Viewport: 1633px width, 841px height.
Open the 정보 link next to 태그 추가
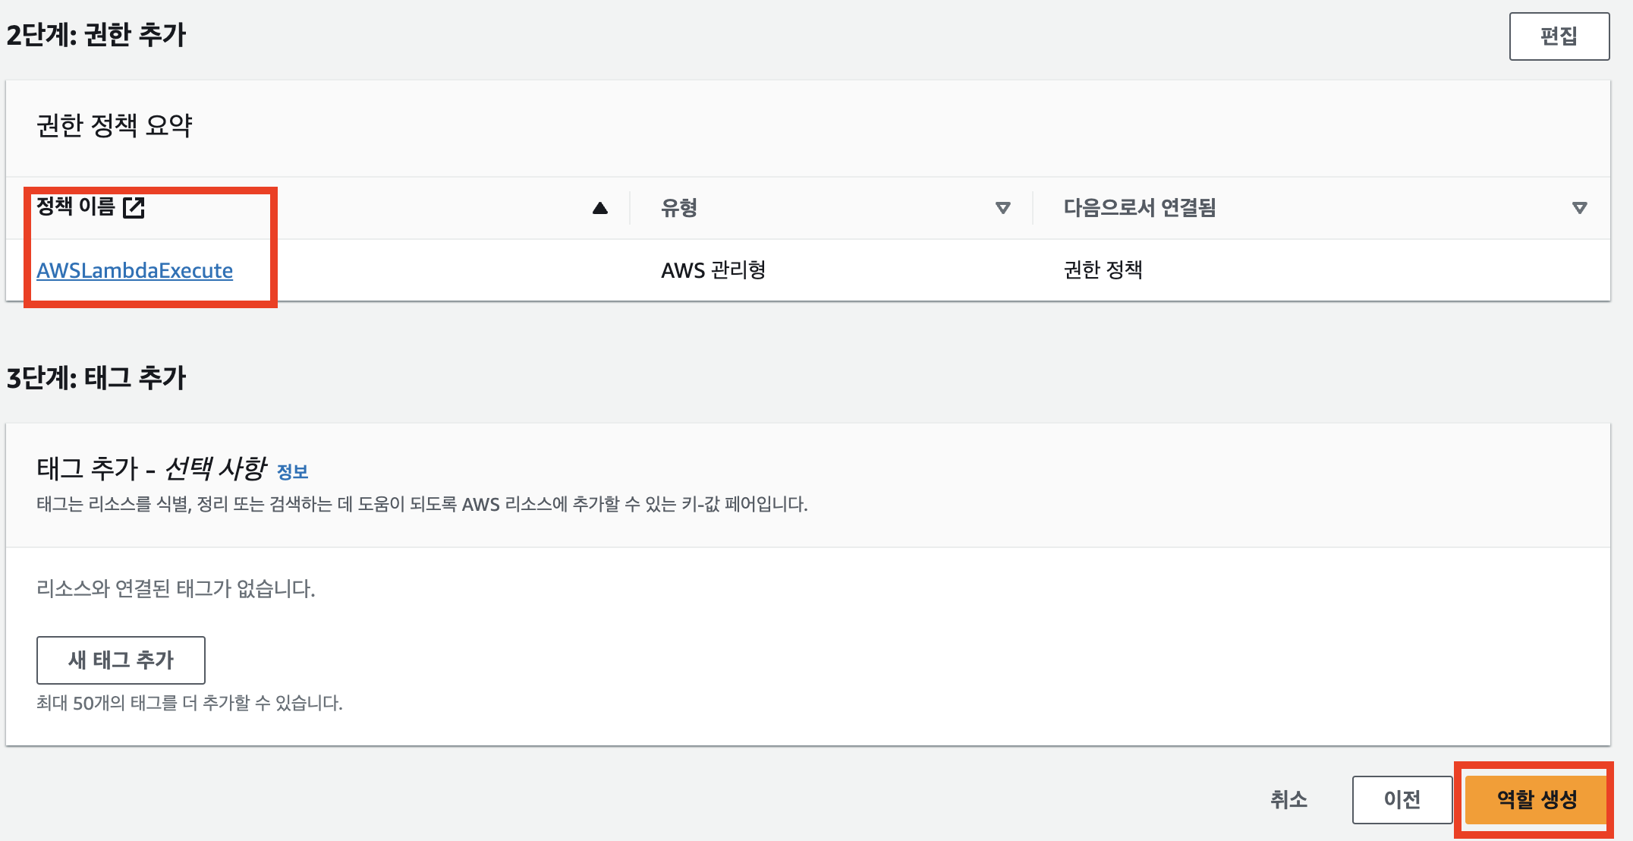click(x=292, y=472)
